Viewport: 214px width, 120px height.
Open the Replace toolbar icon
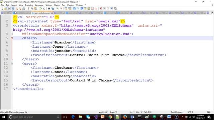click(x=52, y=8)
